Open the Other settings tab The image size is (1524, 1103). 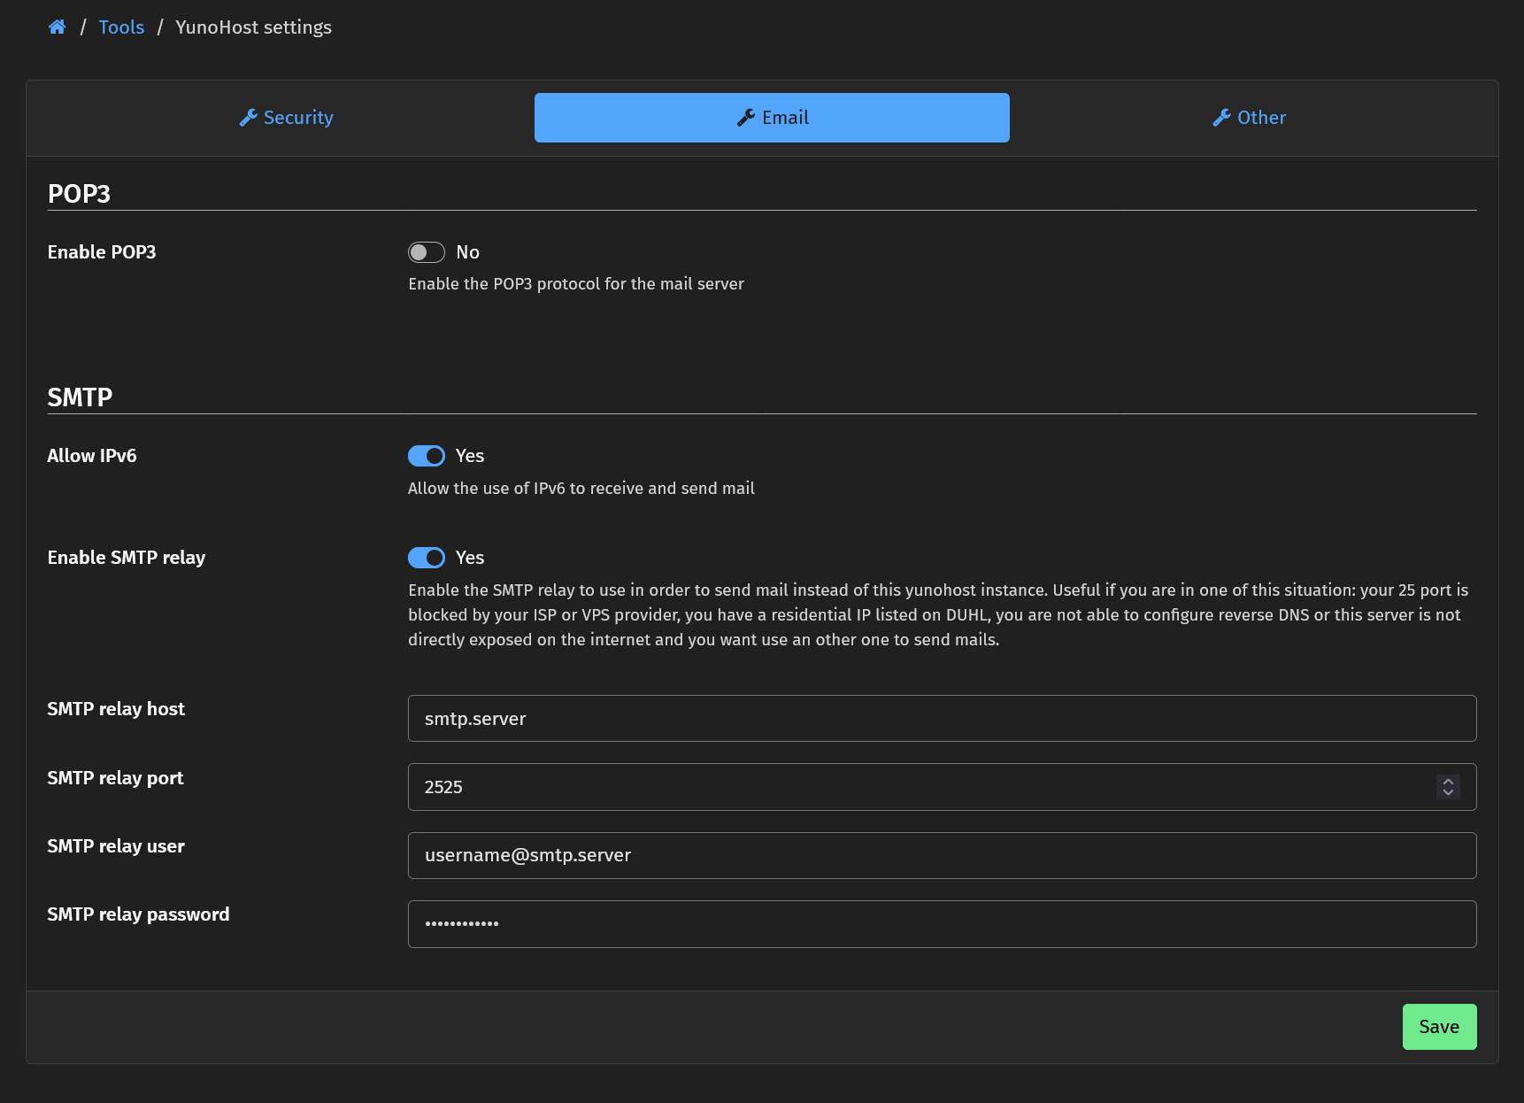point(1249,118)
